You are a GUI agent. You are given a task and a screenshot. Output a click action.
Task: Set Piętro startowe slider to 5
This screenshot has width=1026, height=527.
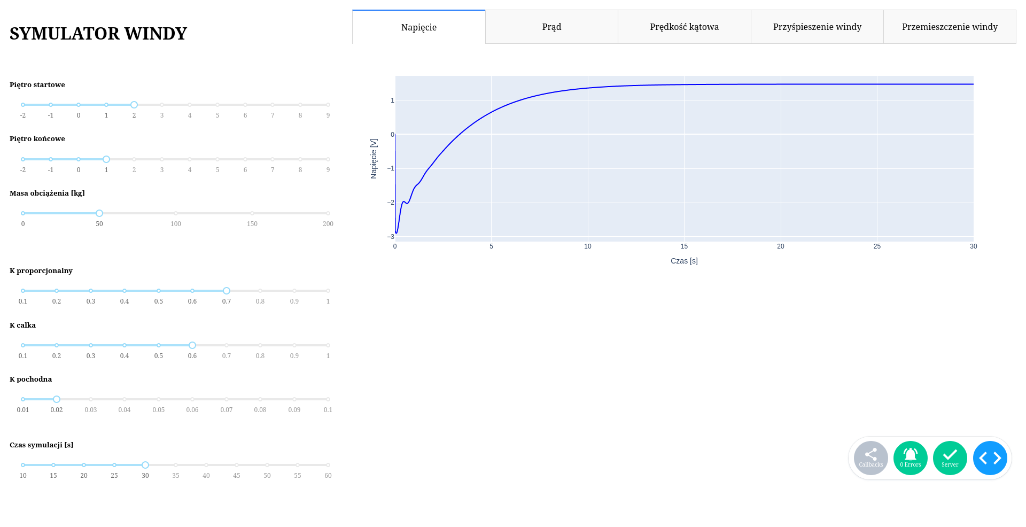pos(217,105)
